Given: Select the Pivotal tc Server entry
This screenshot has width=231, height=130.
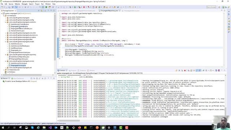Looking at the screenshot, I should click(20, 81).
